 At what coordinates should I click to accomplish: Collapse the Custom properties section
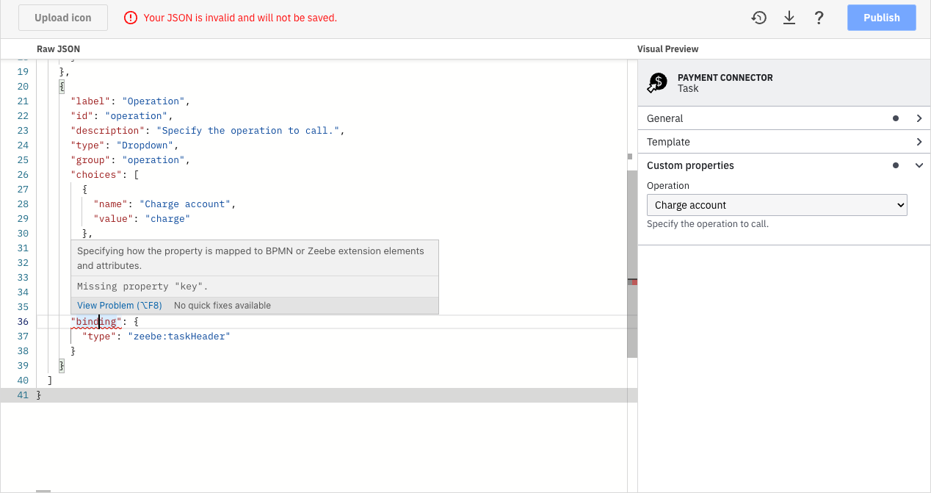click(919, 165)
